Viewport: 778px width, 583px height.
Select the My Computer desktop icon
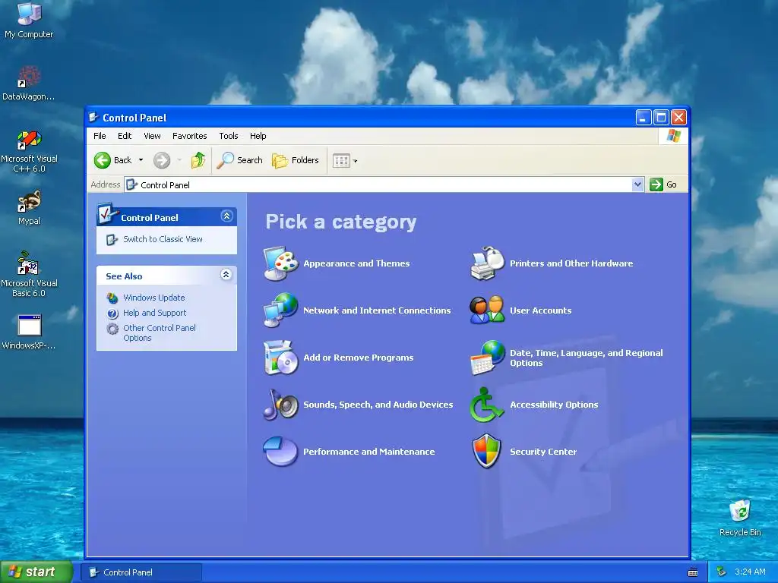point(29,20)
